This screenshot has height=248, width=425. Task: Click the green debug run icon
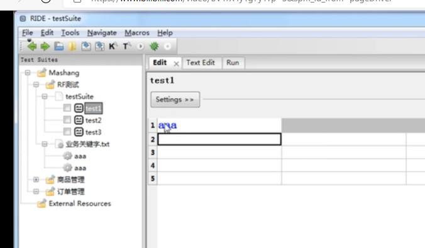(154, 46)
